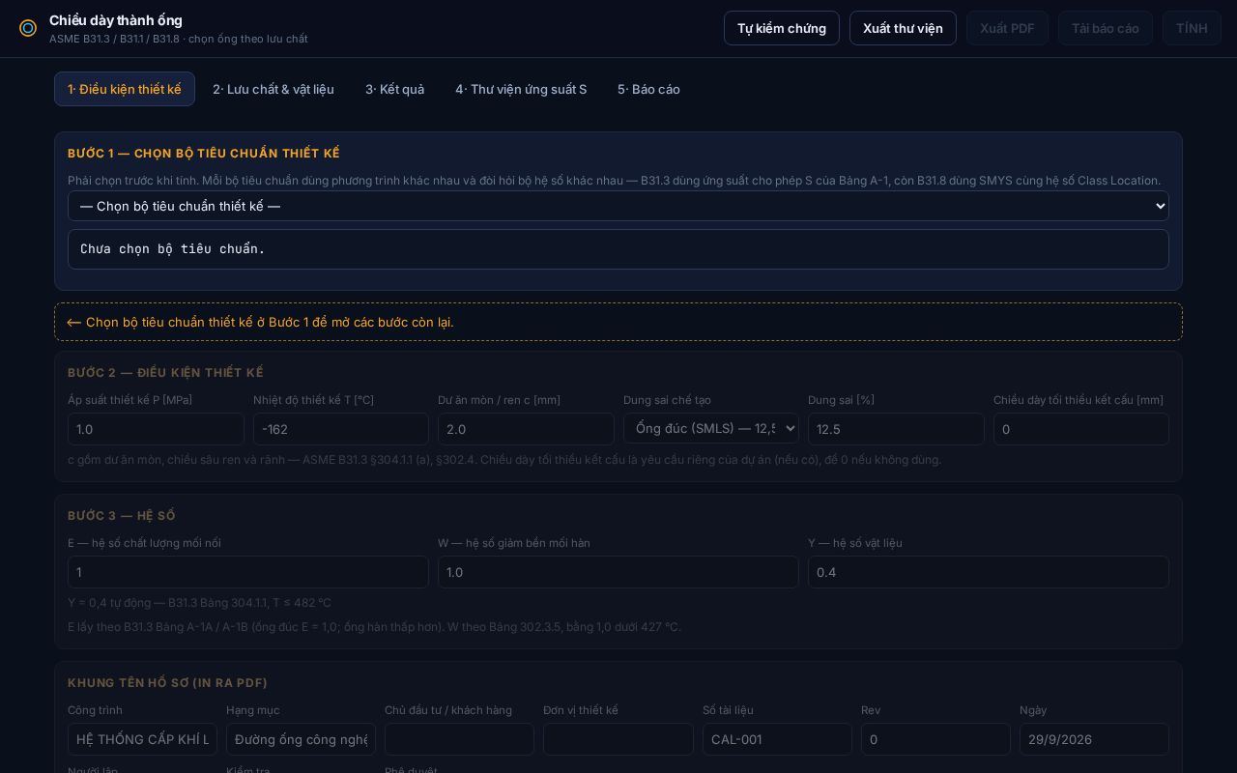Select the Ngày date field
This screenshot has height=773, width=1237.
point(1094,739)
